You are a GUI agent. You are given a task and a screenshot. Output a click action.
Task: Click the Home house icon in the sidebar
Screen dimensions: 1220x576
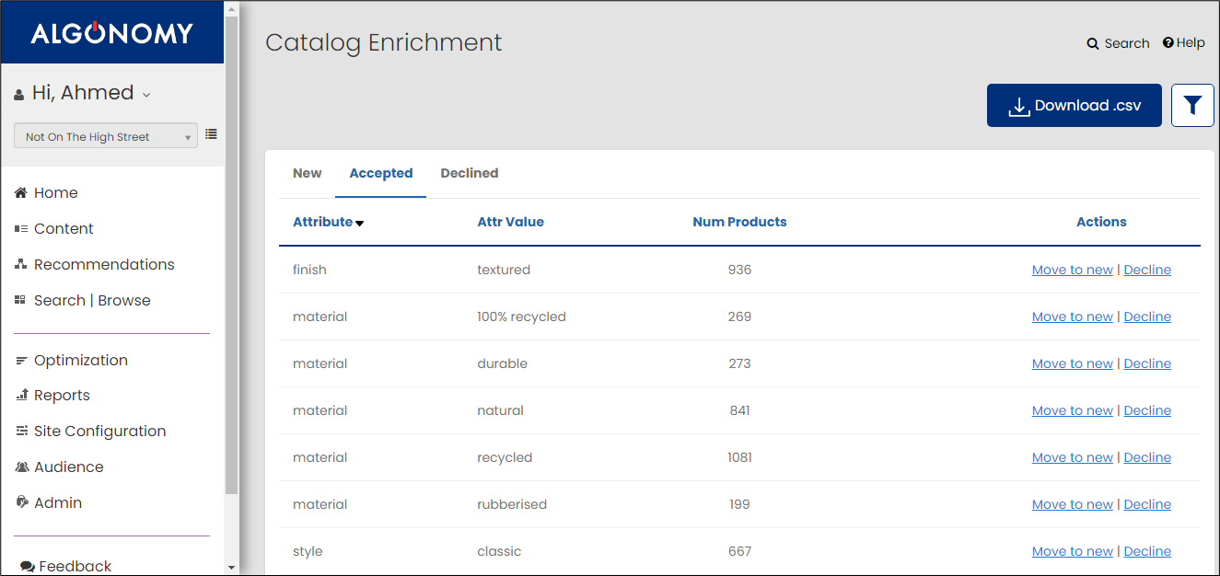coord(20,193)
